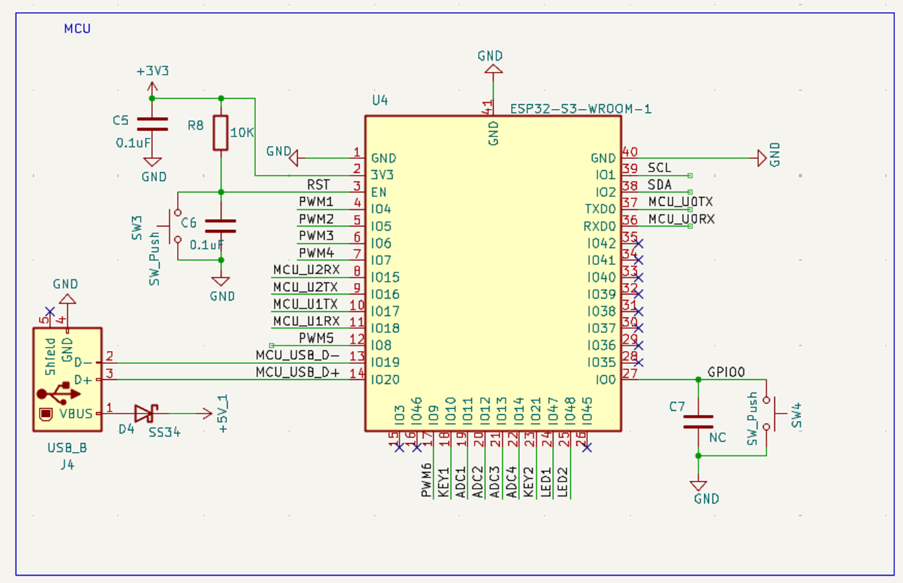Click the RST net label
The image size is (903, 583).
pos(318,185)
